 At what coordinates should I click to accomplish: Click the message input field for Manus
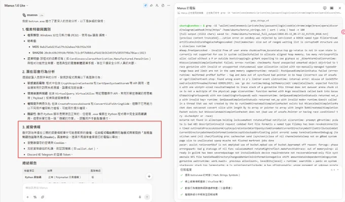tap(87, 188)
